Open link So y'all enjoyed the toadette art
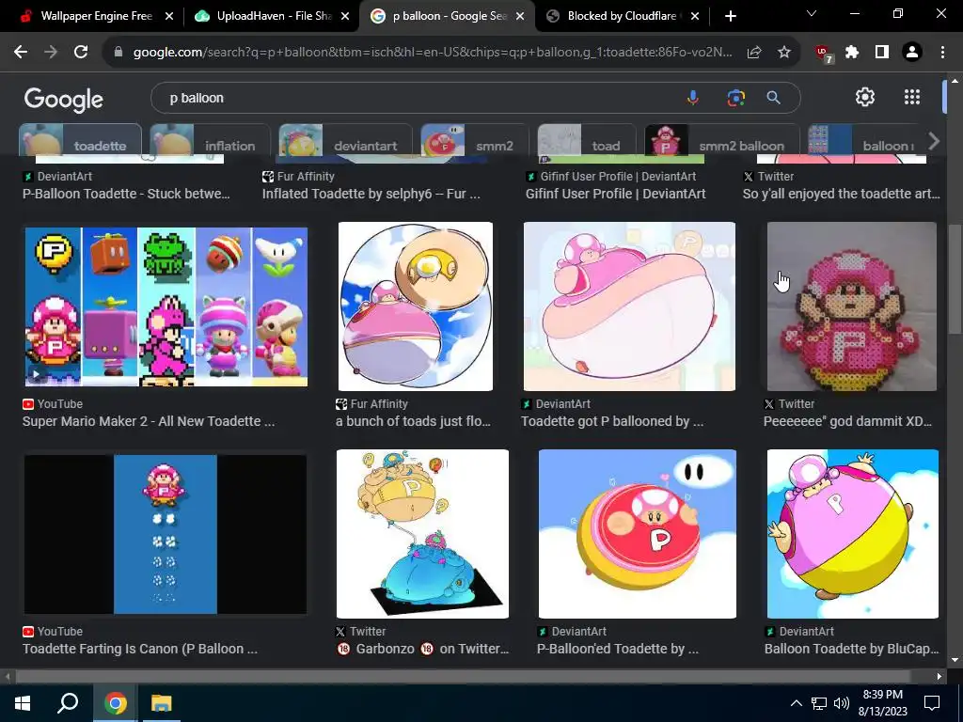 [841, 194]
